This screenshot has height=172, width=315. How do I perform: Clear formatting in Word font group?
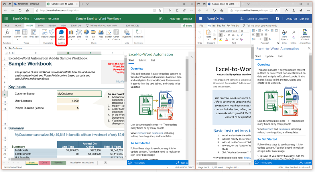(x=241, y=39)
